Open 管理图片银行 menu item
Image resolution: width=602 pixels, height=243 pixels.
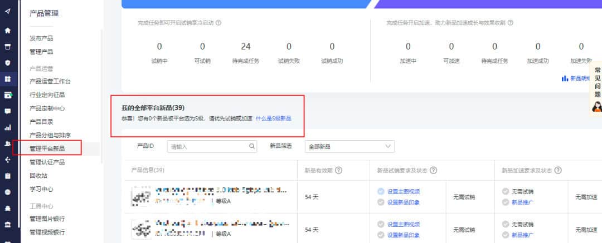click(x=47, y=219)
